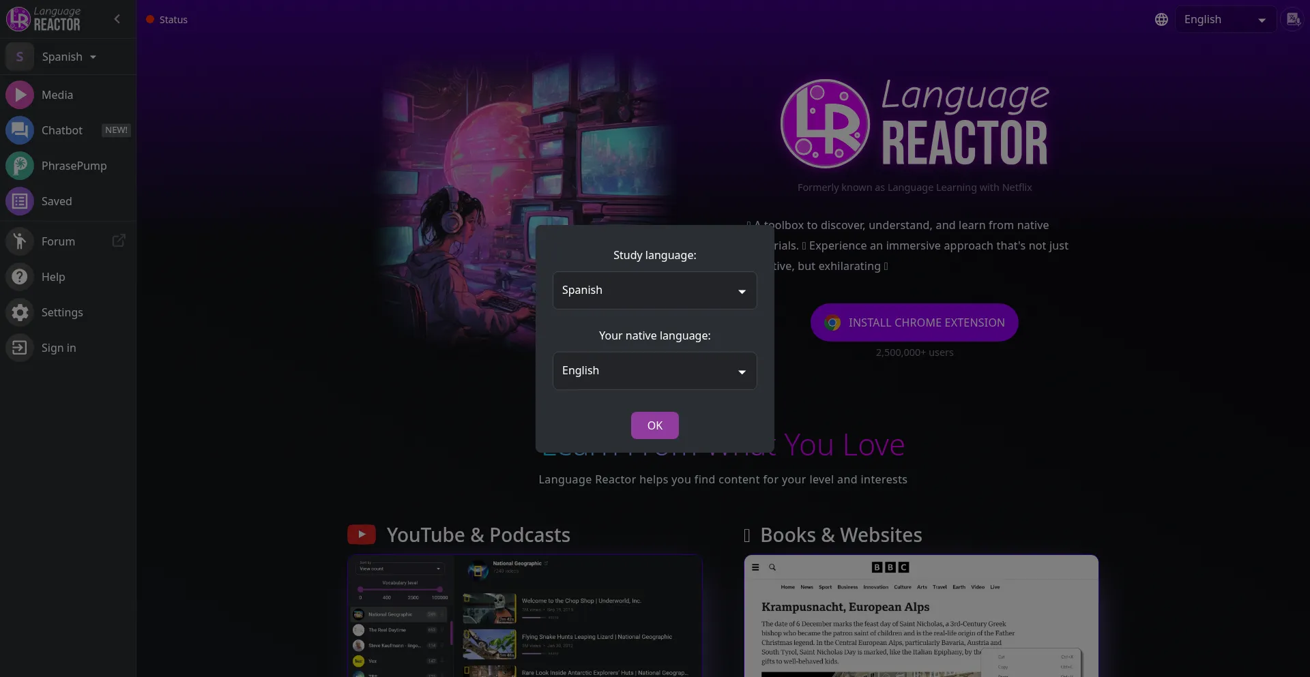Click the external link icon next to Forum
This screenshot has height=677, width=1310.
pos(119,241)
